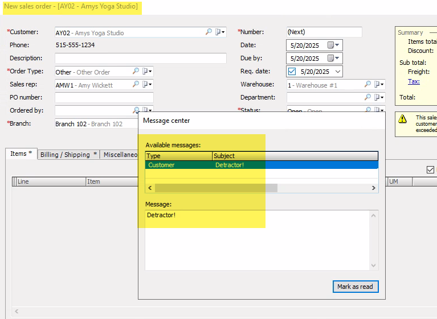Open the Warehouse flag menu icon
This screenshot has height=319, width=437.
(379, 84)
